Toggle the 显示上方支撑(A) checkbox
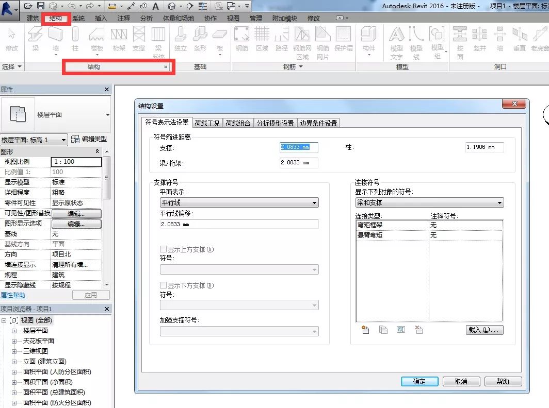Image resolution: width=549 pixels, height=408 pixels. point(163,249)
